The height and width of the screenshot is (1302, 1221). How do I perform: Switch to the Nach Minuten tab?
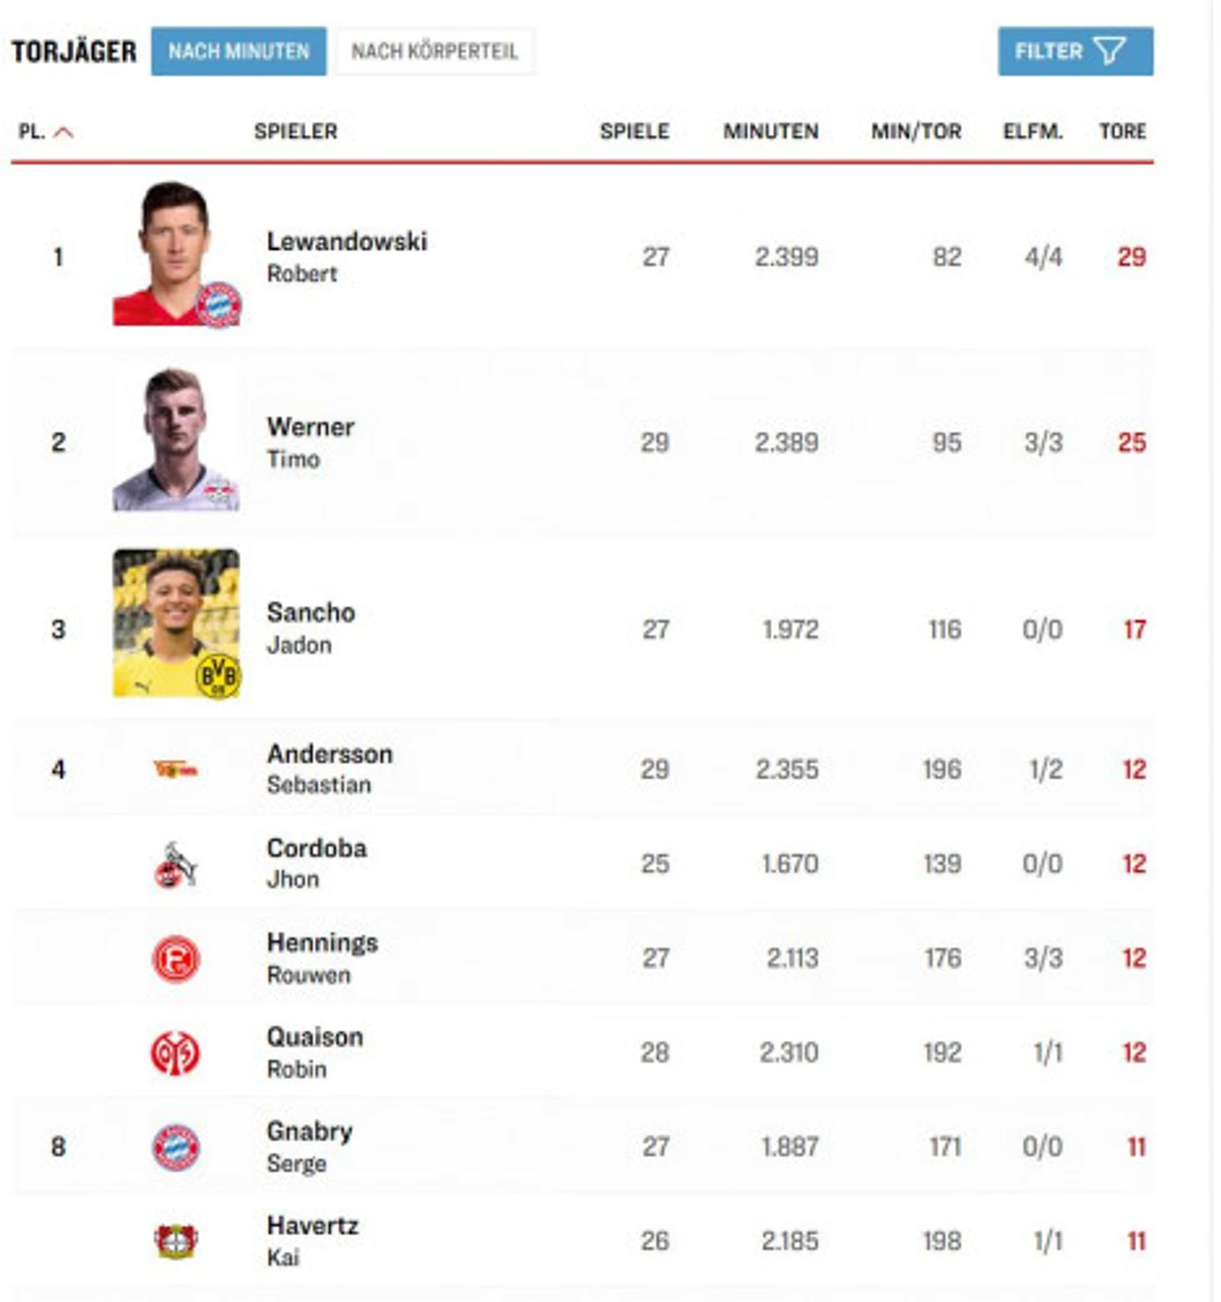(238, 51)
